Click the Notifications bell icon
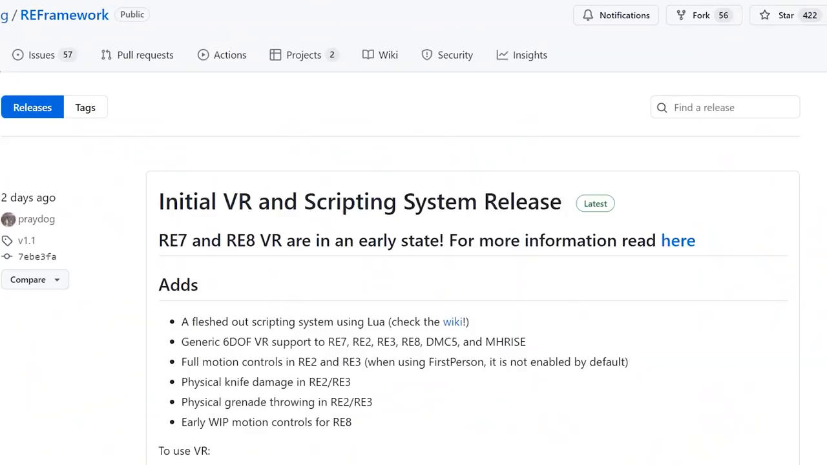This screenshot has height=465, width=827. 588,15
